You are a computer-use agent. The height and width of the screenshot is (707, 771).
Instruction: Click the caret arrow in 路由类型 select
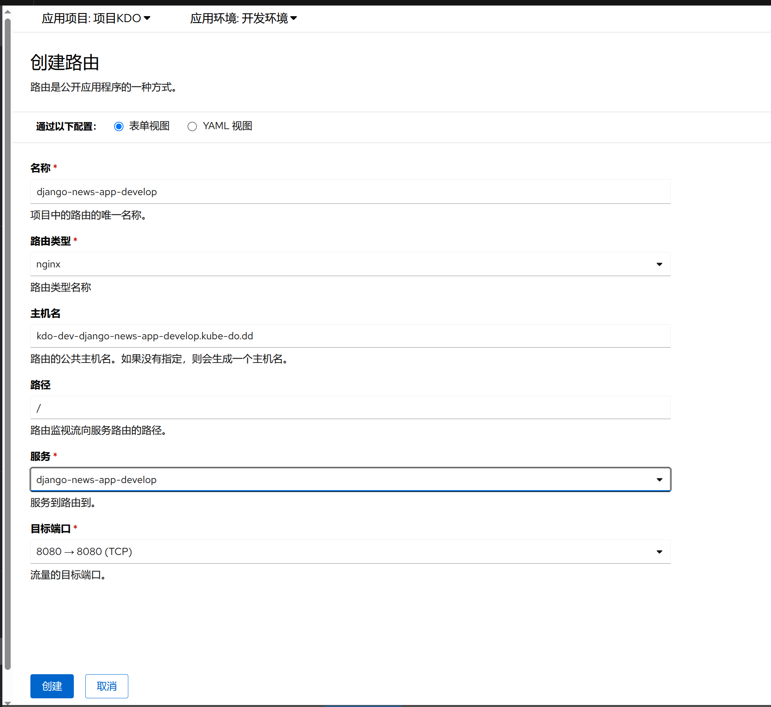[659, 264]
